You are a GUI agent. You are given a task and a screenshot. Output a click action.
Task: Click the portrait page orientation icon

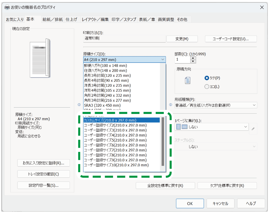pyautogui.click(x=187, y=81)
